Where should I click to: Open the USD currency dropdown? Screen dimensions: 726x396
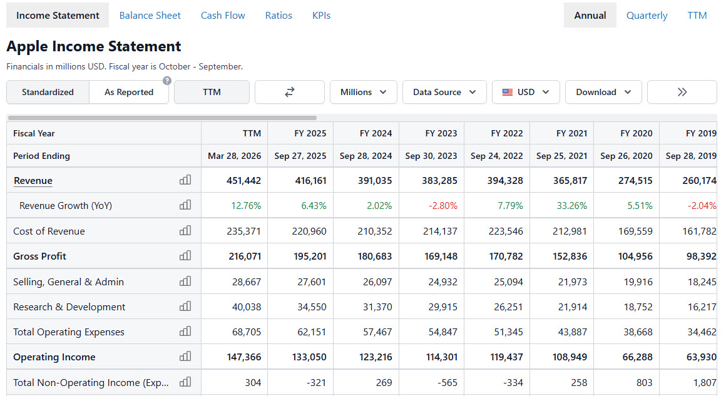[x=526, y=92]
